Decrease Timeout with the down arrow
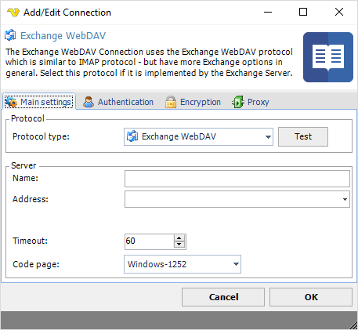 [179, 245]
